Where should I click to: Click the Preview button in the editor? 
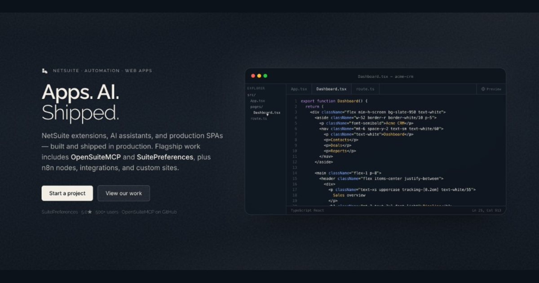[x=491, y=89]
